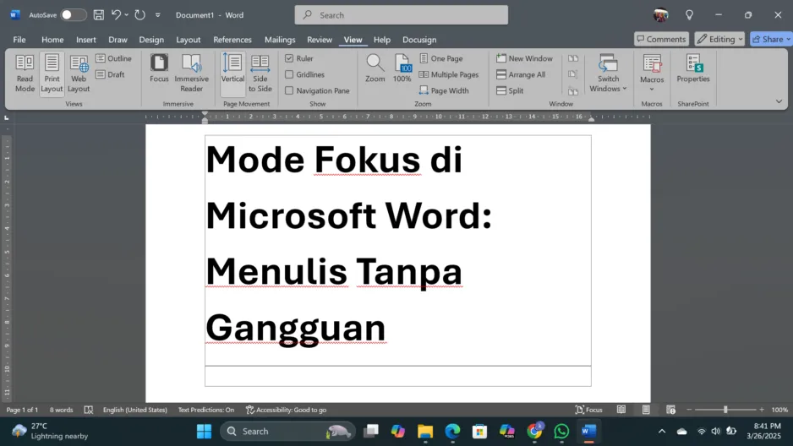
Task: Click zoom in plus button
Action: click(x=762, y=410)
